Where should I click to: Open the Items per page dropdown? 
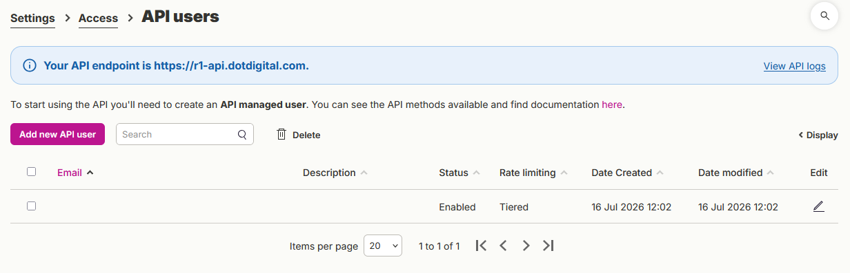[x=383, y=245]
